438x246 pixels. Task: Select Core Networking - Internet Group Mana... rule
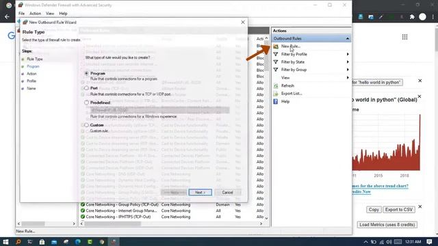tap(121, 210)
